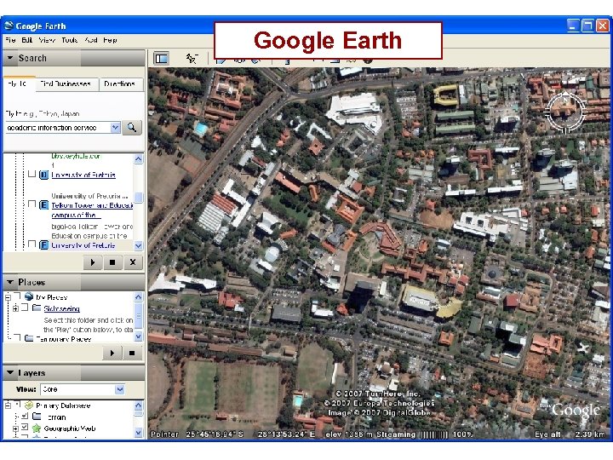Open the Edit menu

coord(27,40)
